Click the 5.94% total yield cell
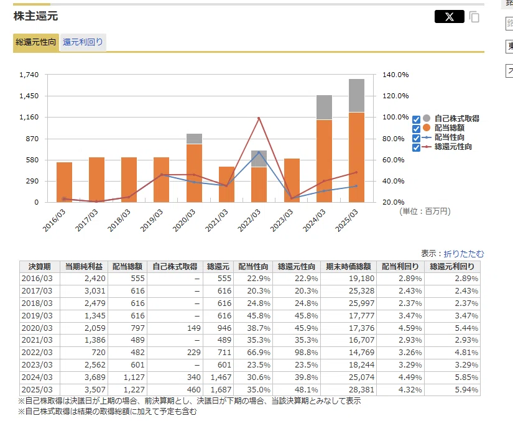The width and height of the screenshot is (513, 421). [452, 390]
